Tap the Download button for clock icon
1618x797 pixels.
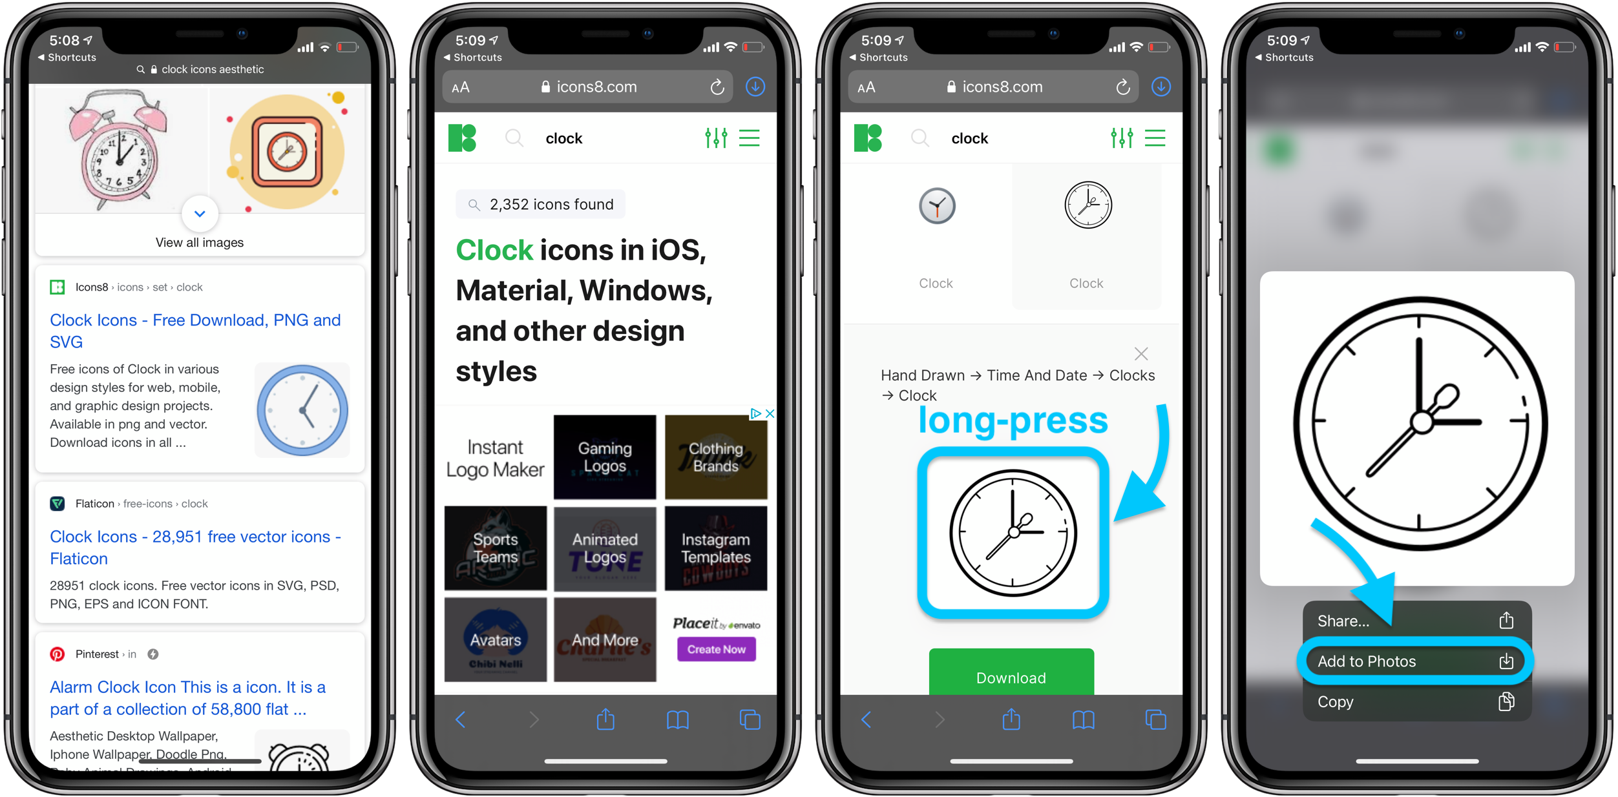1013,678
